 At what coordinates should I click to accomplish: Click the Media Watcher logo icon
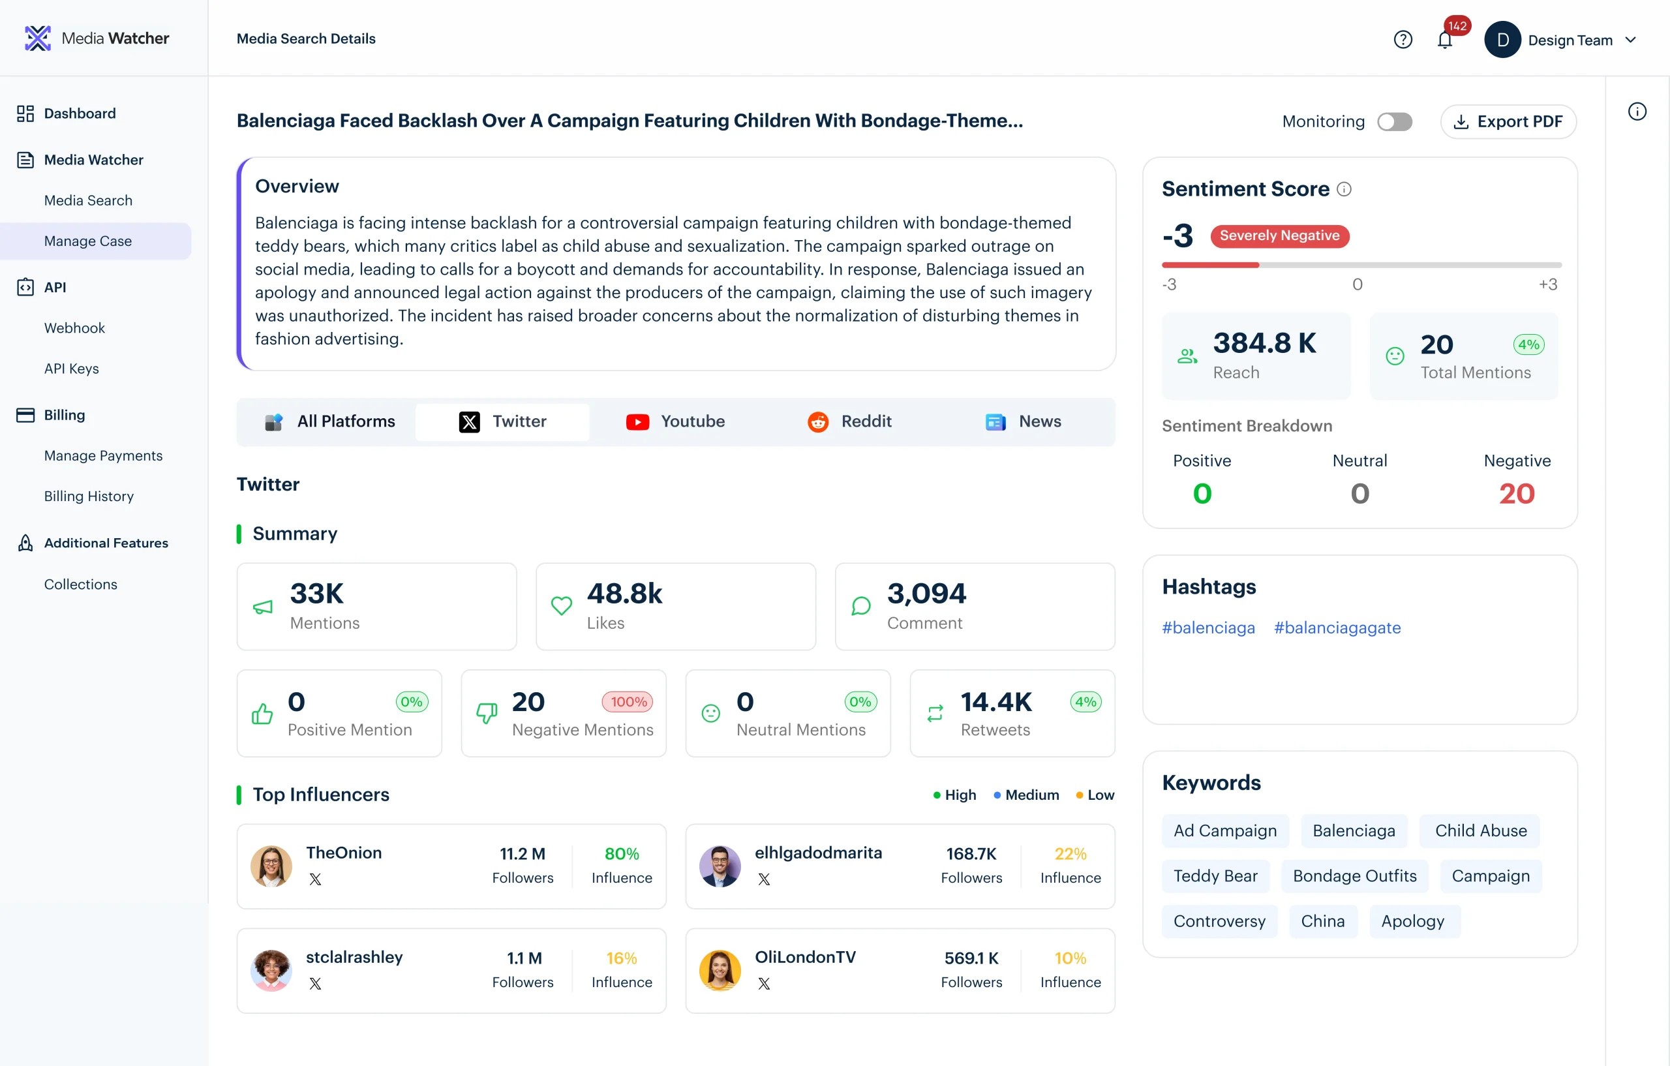coord(37,38)
